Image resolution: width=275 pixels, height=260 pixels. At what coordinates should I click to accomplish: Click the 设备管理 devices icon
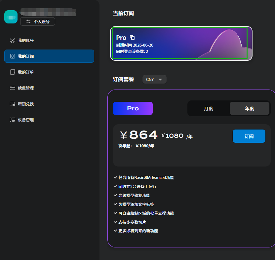(x=13, y=120)
